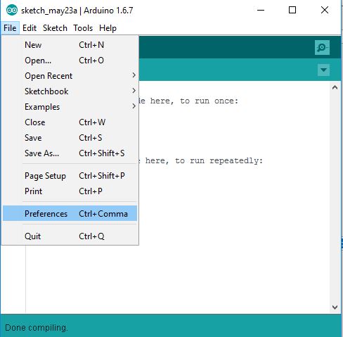
Task: Open the Edit menu
Action: coord(30,28)
